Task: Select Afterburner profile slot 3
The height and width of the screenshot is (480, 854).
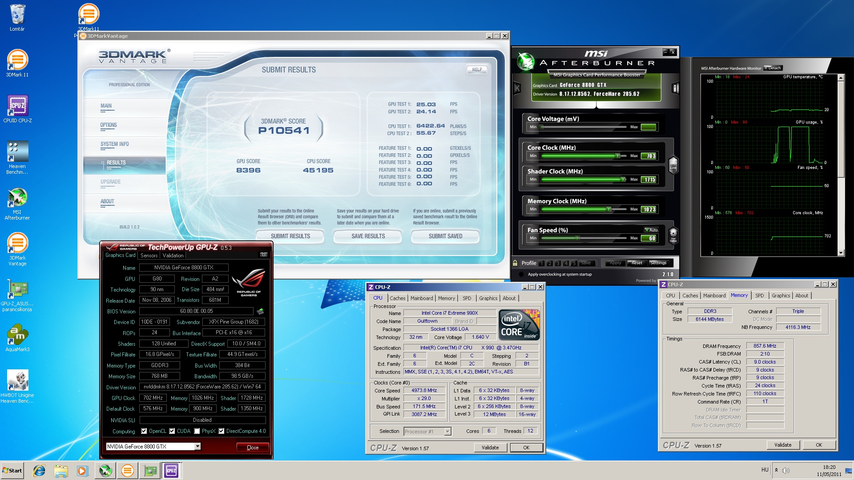Action: pos(558,263)
